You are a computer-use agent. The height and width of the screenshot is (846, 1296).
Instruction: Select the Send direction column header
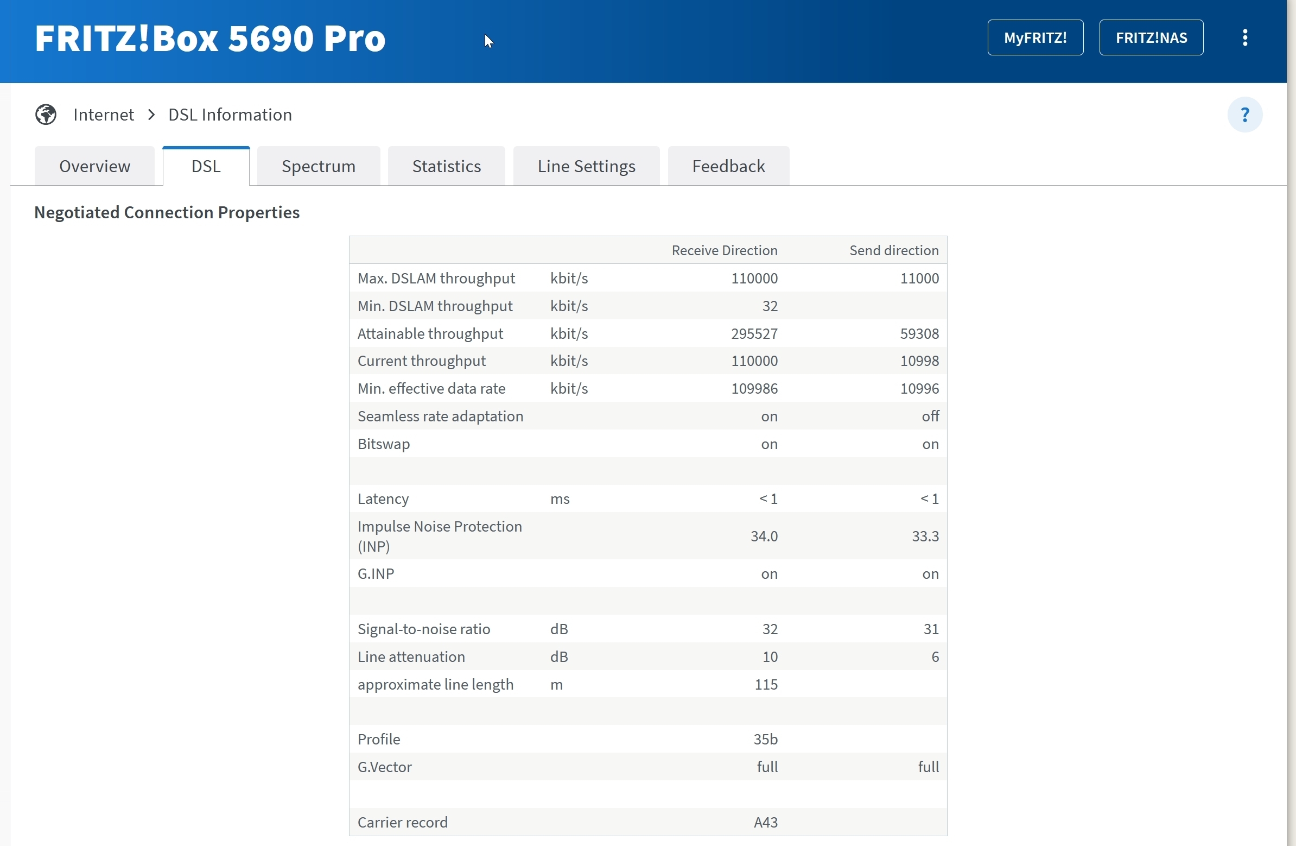[x=894, y=250]
